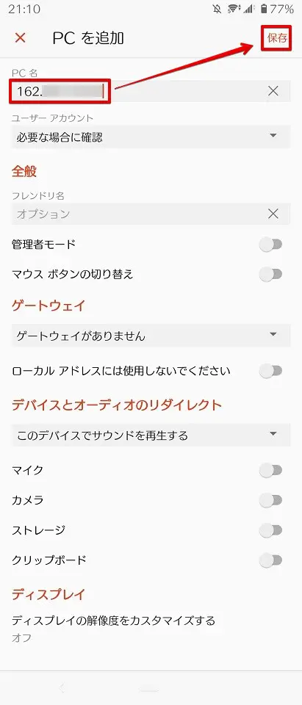Toggle マウス ボタンの切り替え switch

[271, 274]
